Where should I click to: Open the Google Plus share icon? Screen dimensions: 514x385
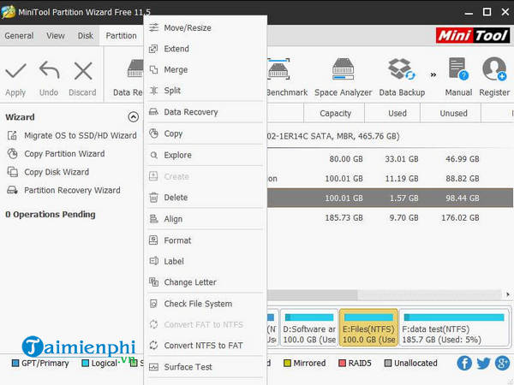(503, 363)
